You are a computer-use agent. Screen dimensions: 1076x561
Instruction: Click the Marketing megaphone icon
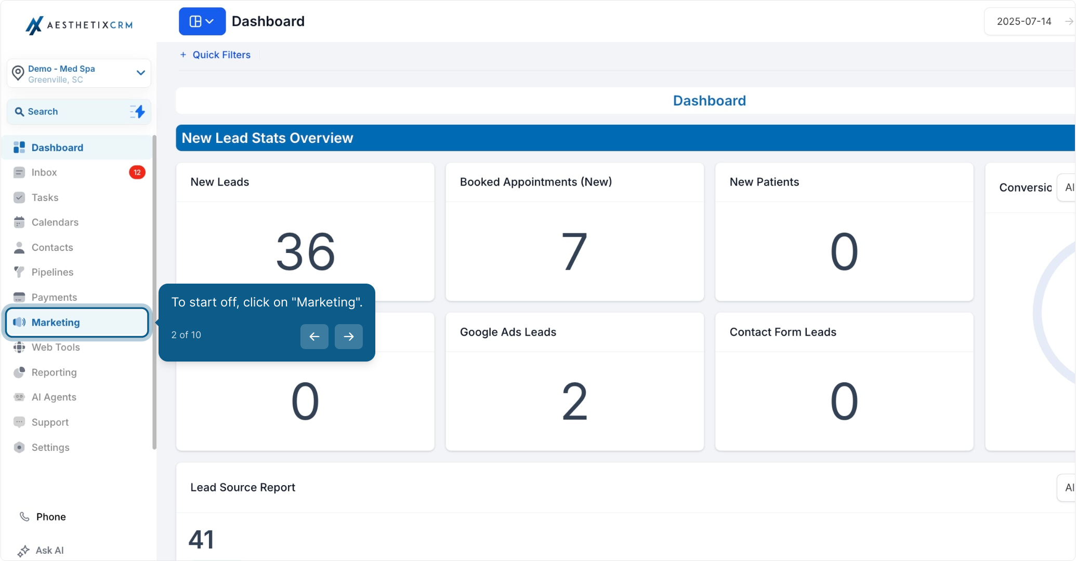tap(19, 322)
